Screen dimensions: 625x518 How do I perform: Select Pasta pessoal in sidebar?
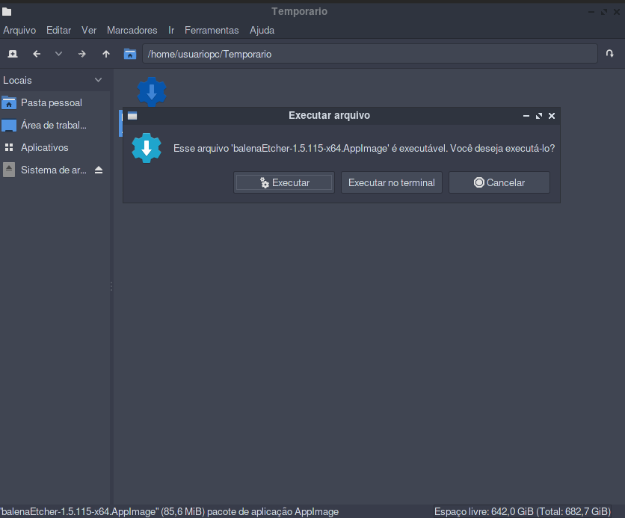[55, 103]
